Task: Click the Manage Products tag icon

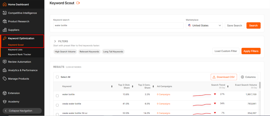Action: click(4, 78)
